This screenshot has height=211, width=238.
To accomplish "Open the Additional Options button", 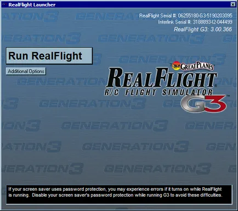I will click(26, 71).
